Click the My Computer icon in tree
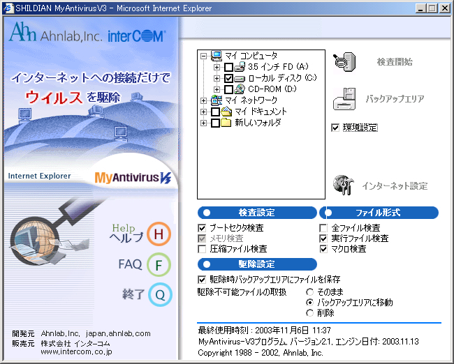The width and height of the screenshot is (454, 364). 217,56
